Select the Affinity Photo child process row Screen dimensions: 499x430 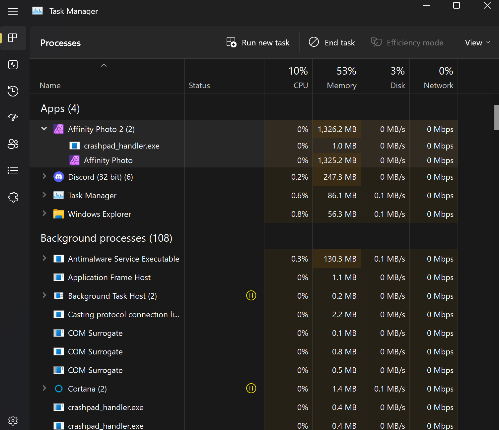pyautogui.click(x=244, y=160)
